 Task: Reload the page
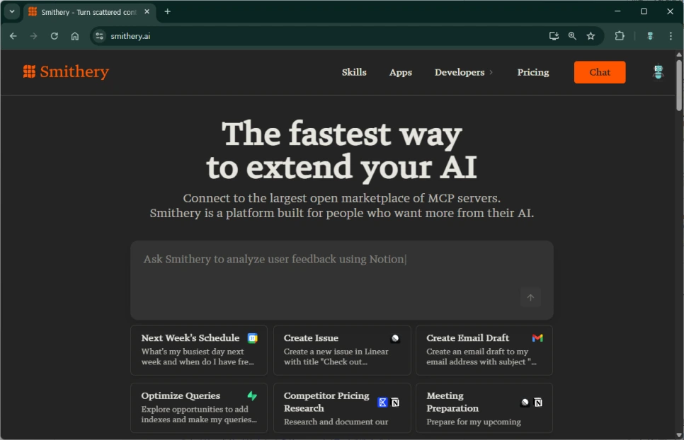coord(54,36)
